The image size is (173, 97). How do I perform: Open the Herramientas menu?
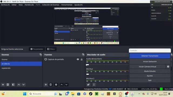click(x=67, y=5)
